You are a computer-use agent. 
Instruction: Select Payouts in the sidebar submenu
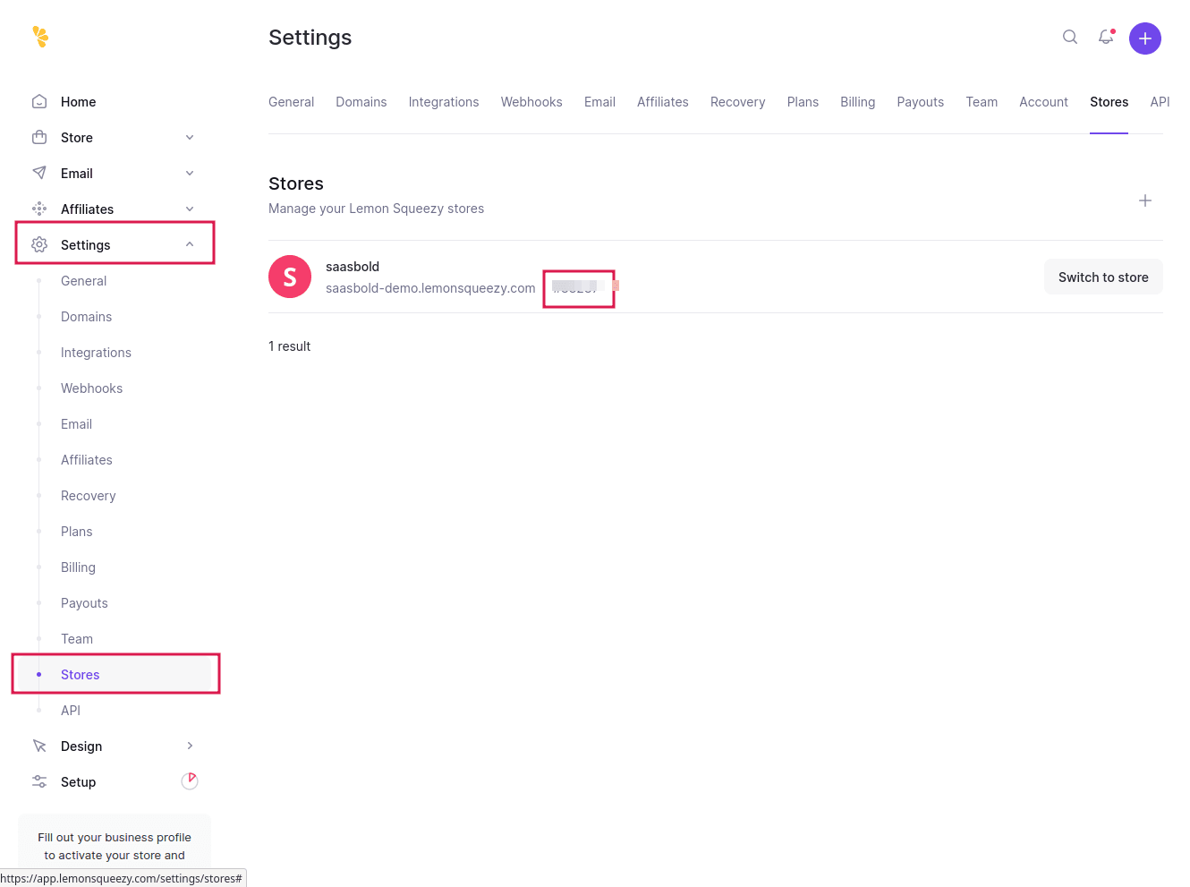tap(84, 603)
